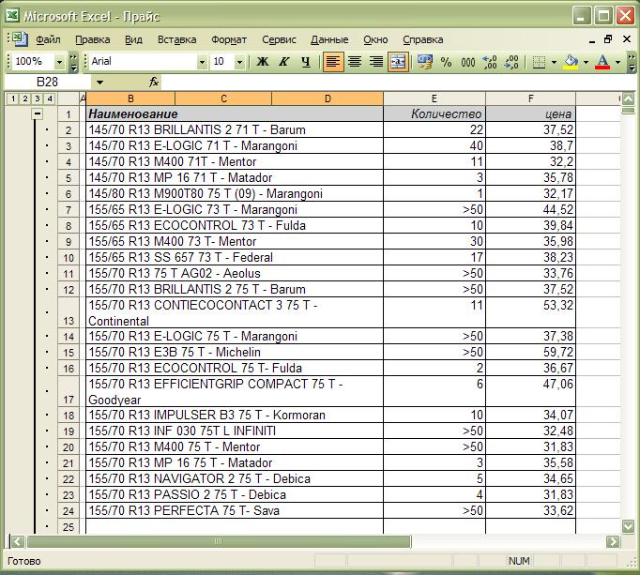The height and width of the screenshot is (575, 640).
Task: Close the workbook document window
Action: click(x=627, y=39)
